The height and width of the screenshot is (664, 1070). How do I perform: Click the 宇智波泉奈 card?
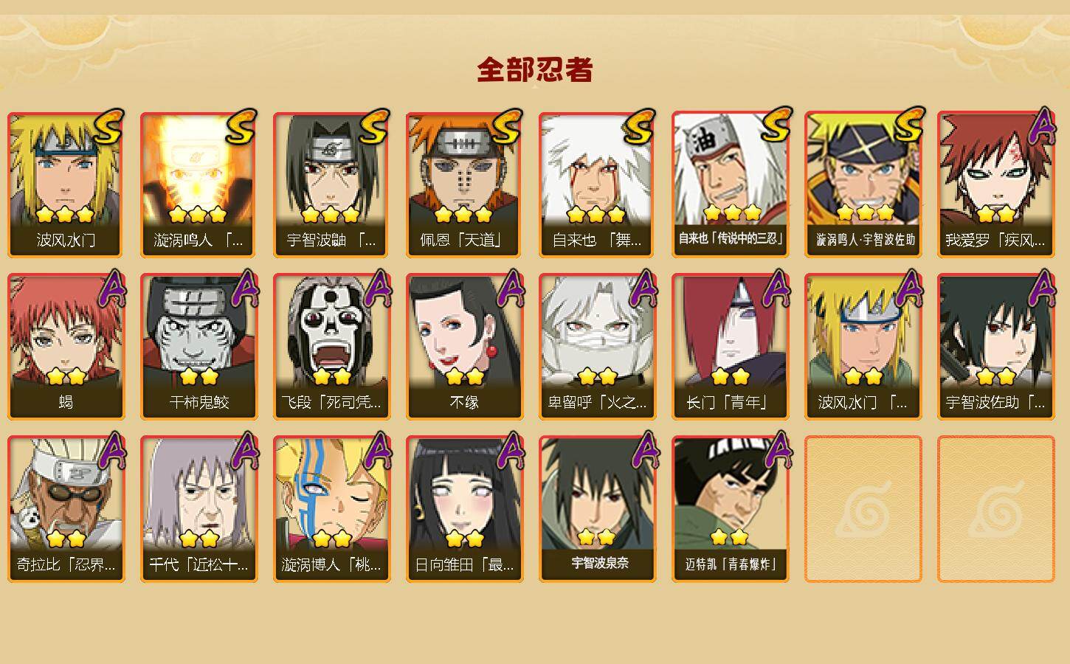[x=597, y=509]
